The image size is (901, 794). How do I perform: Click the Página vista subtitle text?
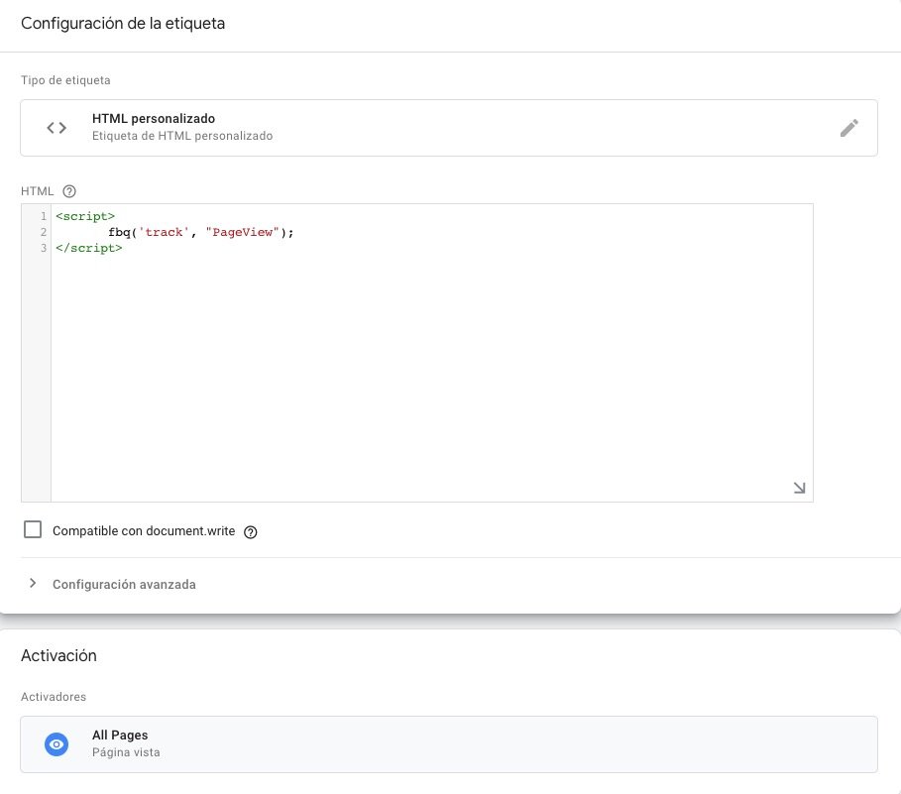126,752
